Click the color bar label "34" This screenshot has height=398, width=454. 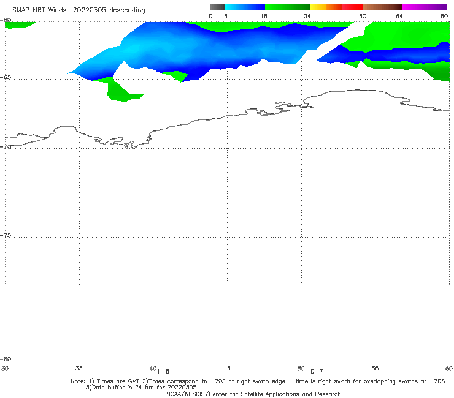click(307, 17)
